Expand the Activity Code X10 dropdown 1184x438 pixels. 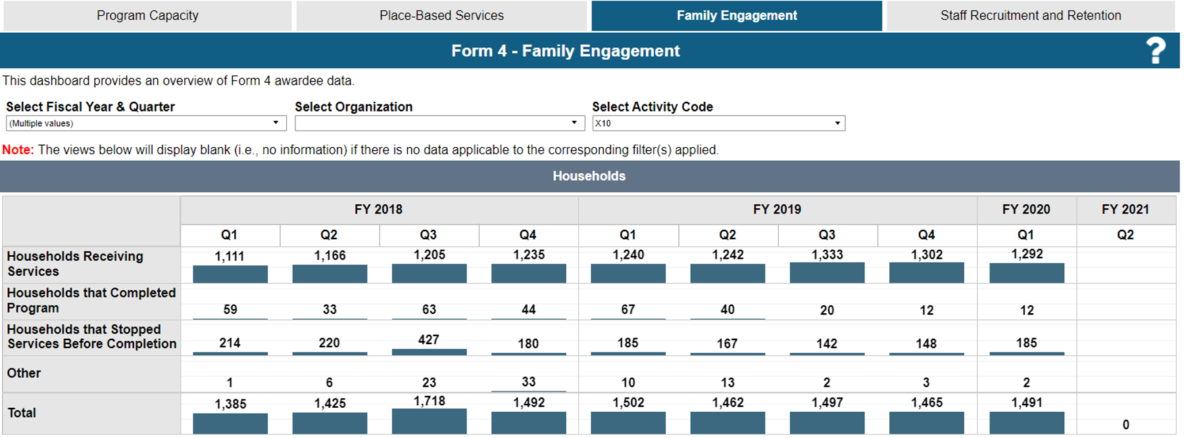718,123
